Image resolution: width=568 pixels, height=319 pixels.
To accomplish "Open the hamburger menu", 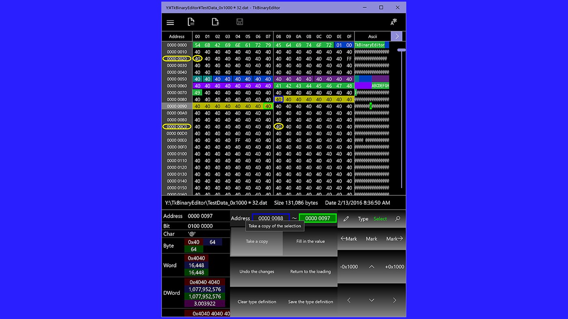I will click(x=170, y=22).
